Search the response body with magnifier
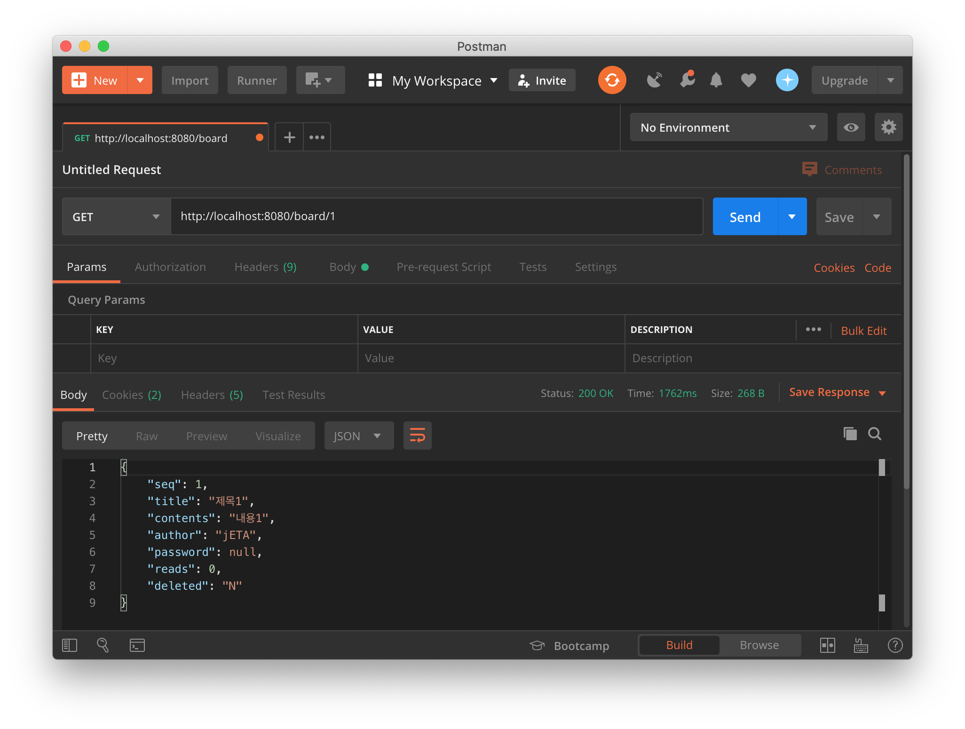 pyautogui.click(x=874, y=434)
